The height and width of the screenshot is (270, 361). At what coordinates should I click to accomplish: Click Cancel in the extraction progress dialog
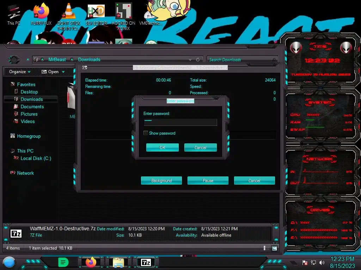(x=255, y=180)
